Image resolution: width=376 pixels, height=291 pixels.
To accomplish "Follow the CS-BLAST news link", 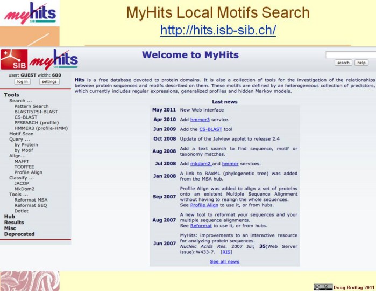I will [210, 129].
